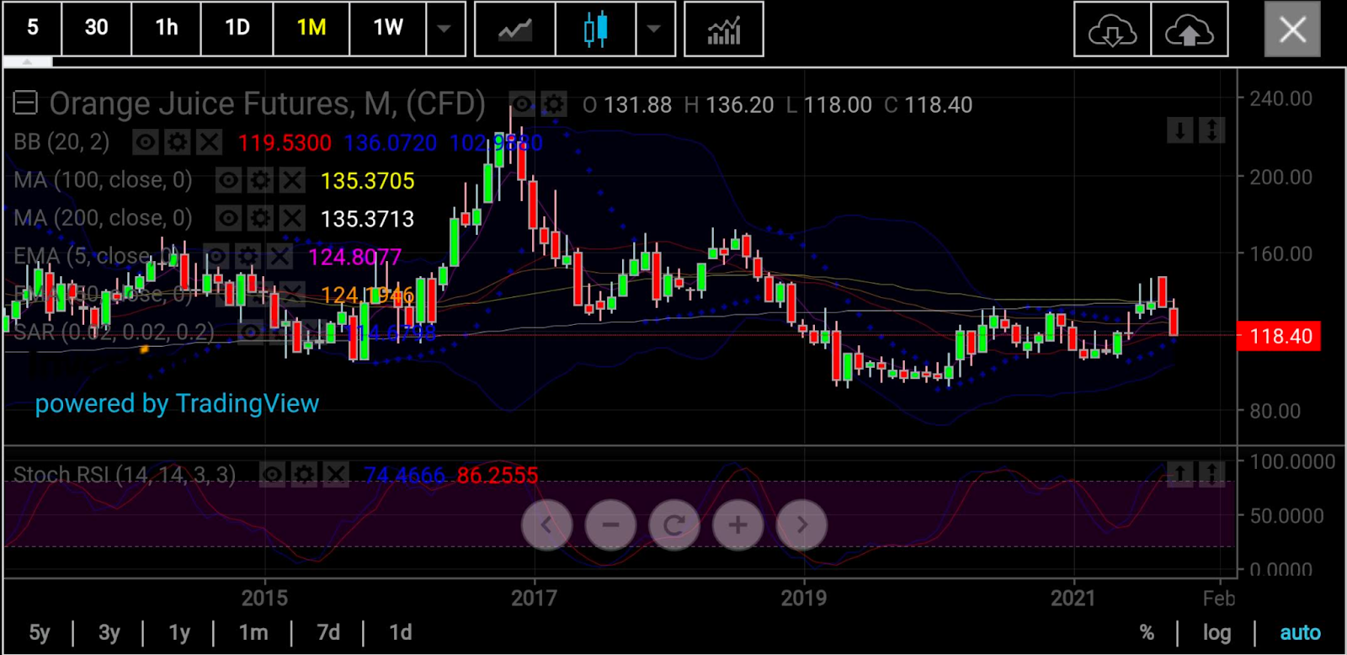
Task: Click the Orange Juice Futures, M, (CFD) title
Action: [267, 104]
